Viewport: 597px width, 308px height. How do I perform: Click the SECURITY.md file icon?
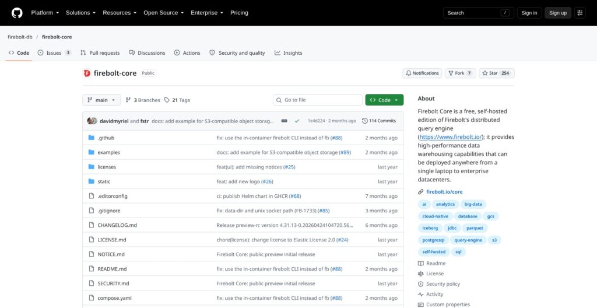(92, 283)
